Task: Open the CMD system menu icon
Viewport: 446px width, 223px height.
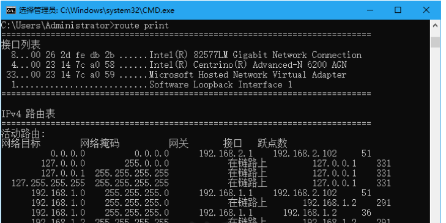Action: (11, 10)
